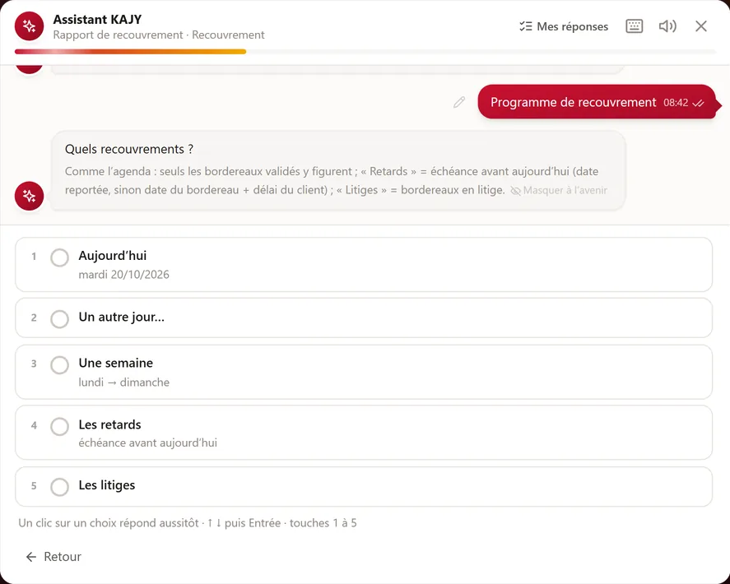This screenshot has height=584, width=730.
Task: Open the Mes réponses list
Action: coord(564,26)
